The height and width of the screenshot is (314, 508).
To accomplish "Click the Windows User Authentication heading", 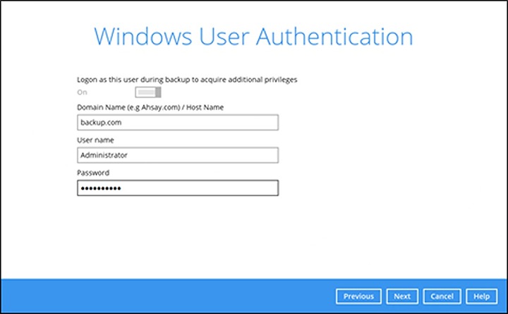I will tap(253, 37).
